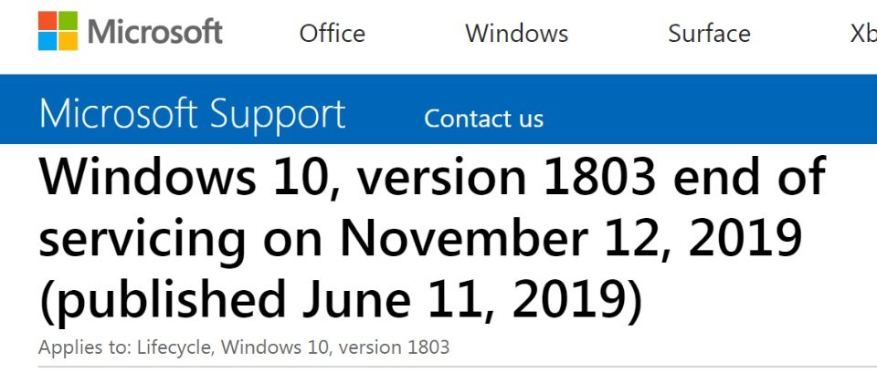Screen dimensions: 877x383
Task: Click the November 12, 2019 date in the title
Action: 571,239
